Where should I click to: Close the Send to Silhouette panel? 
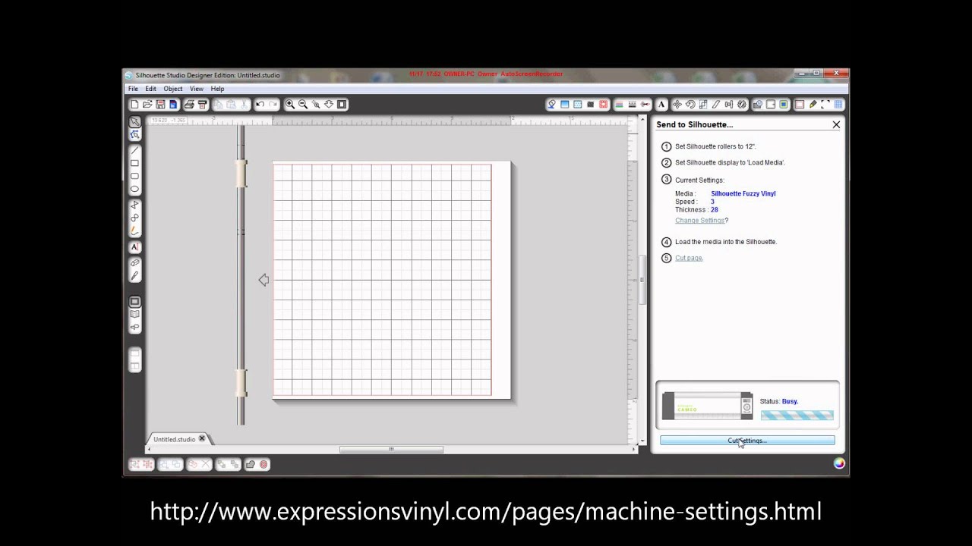tap(836, 124)
